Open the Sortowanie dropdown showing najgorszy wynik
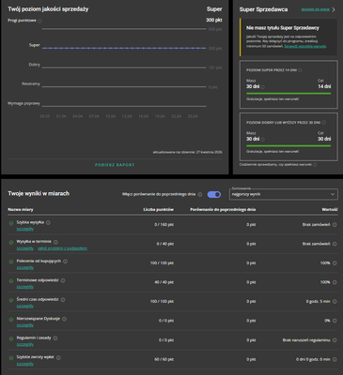Viewport: 343px width, 375px height. click(x=284, y=194)
